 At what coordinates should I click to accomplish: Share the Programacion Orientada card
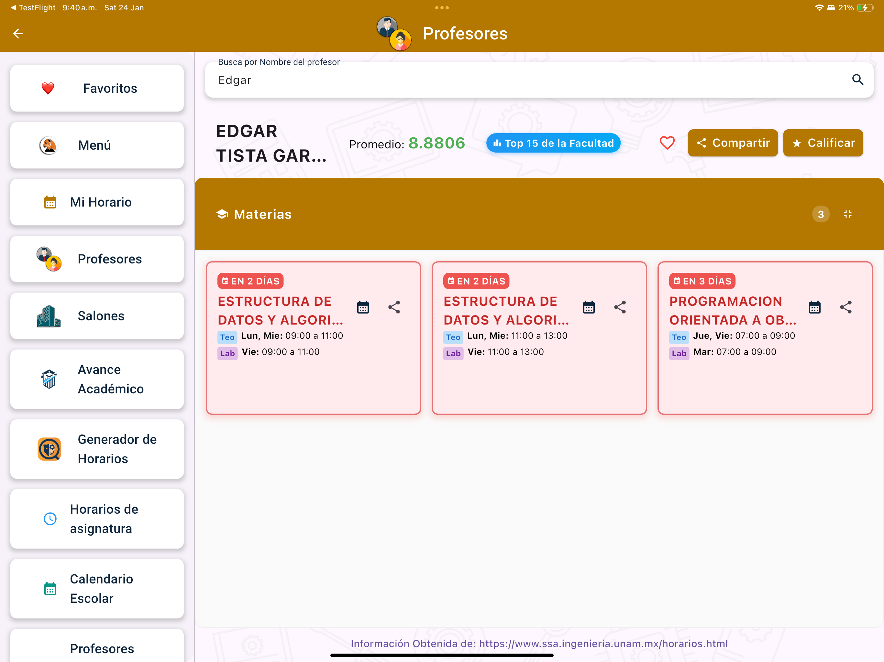tap(845, 307)
